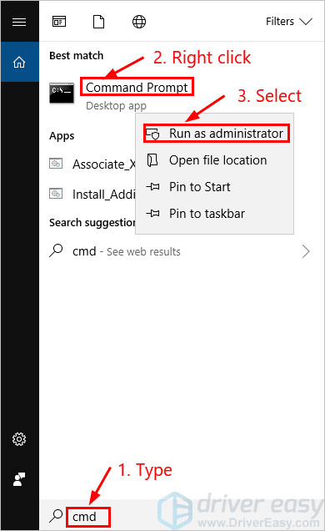Expand the cmd web results chevron arrow

(x=306, y=251)
